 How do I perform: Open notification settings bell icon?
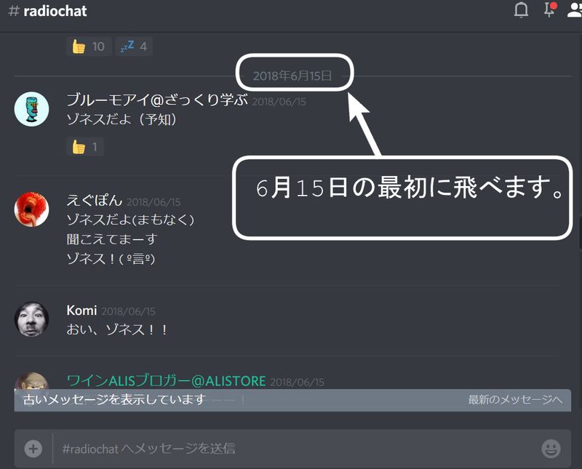click(521, 10)
